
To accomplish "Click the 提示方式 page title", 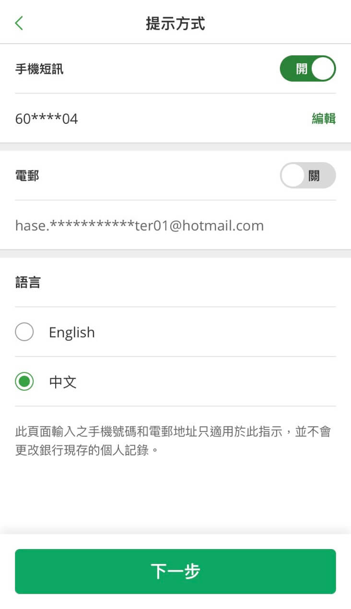I will 175,23.
